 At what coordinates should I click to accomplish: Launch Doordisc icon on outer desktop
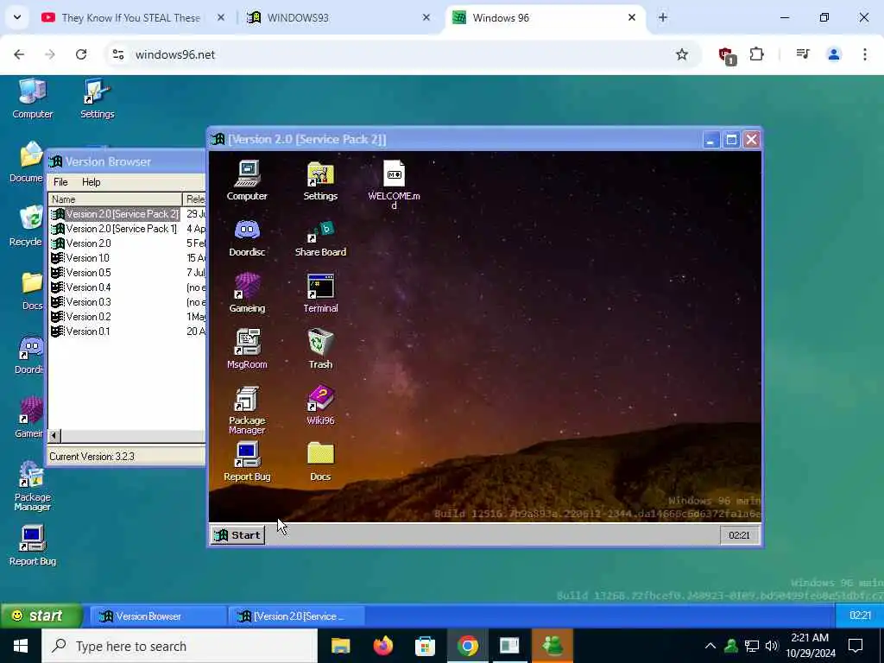coord(29,355)
